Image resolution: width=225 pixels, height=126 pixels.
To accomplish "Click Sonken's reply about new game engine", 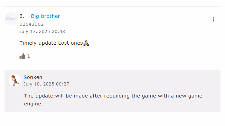I will 113,100.
